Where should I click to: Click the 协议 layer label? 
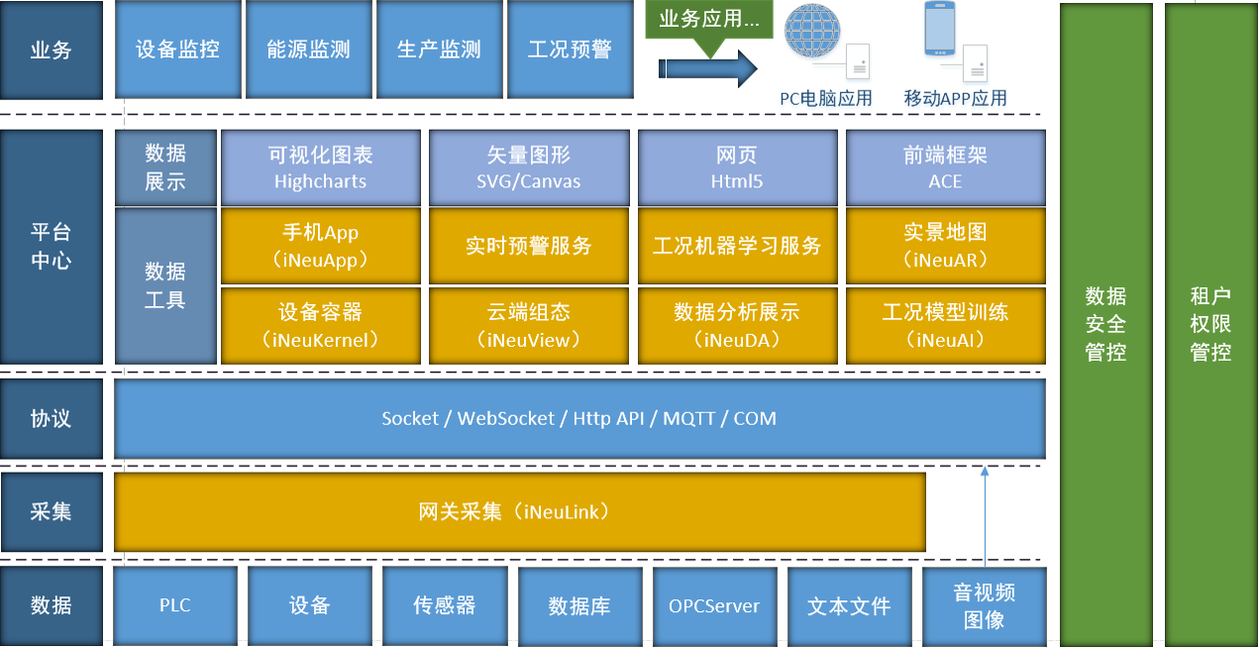click(52, 418)
